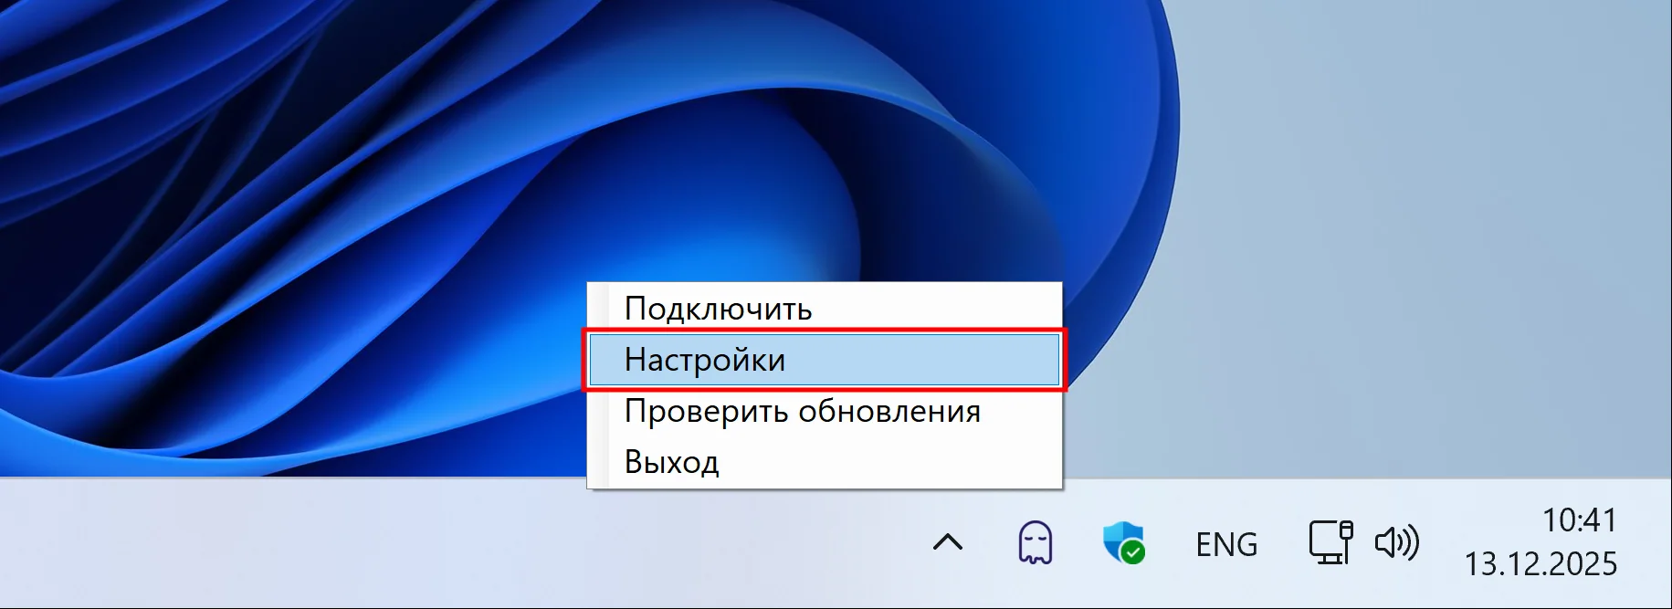Click green checkmark badge on the shield

(1133, 552)
